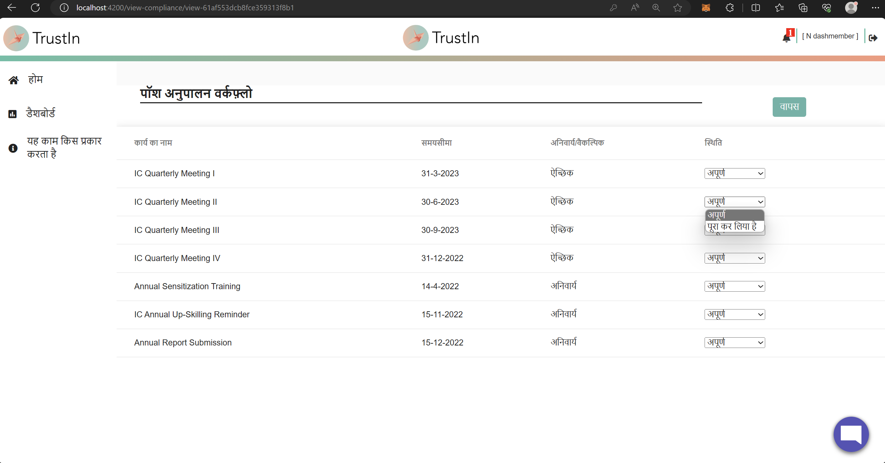Viewport: 885px width, 463px height.
Task: Open status dropdown for IC Quarterly Meeting I
Action: [x=734, y=173]
